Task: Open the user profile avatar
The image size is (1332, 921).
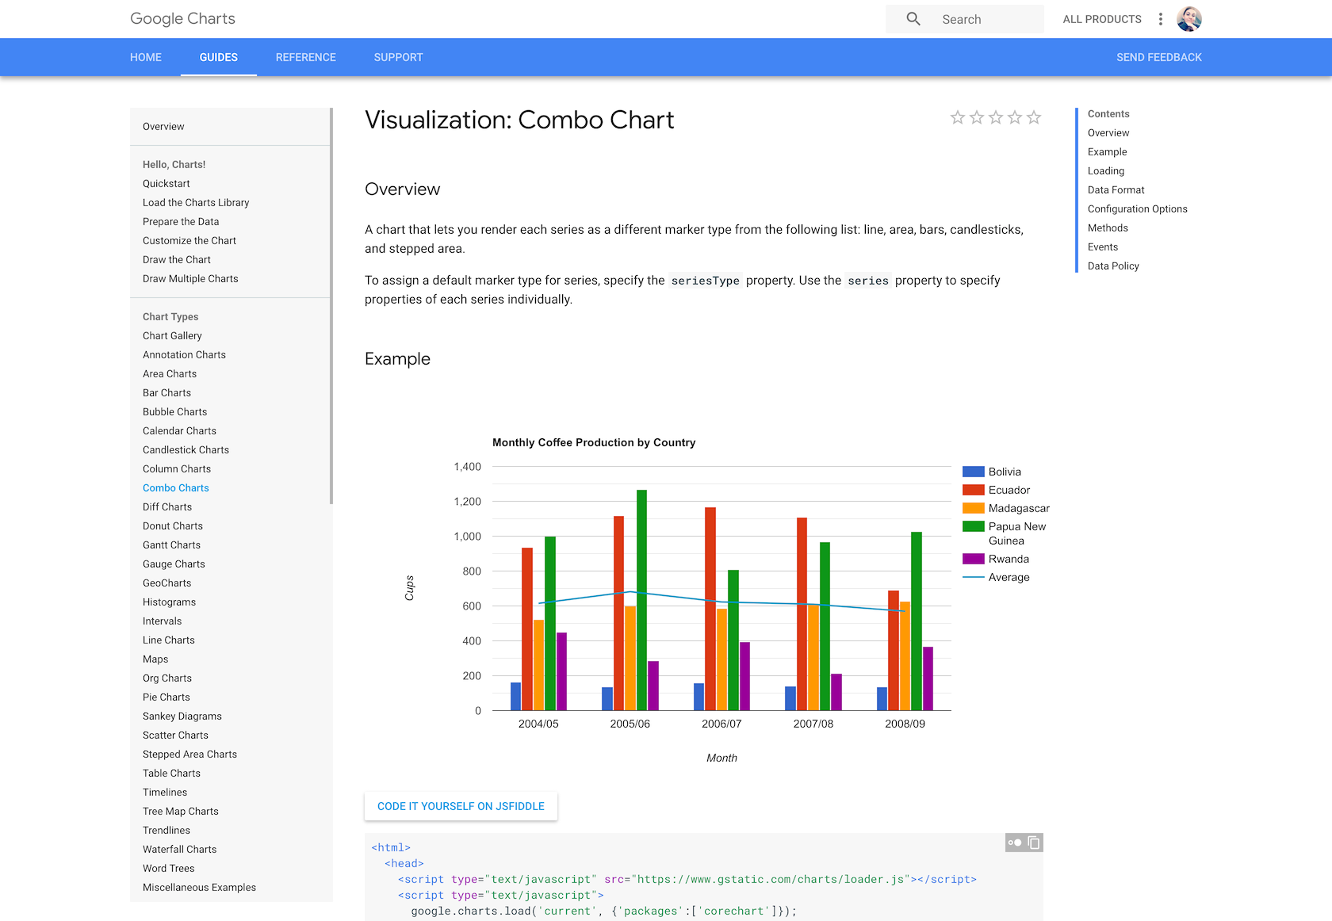Action: coord(1189,19)
